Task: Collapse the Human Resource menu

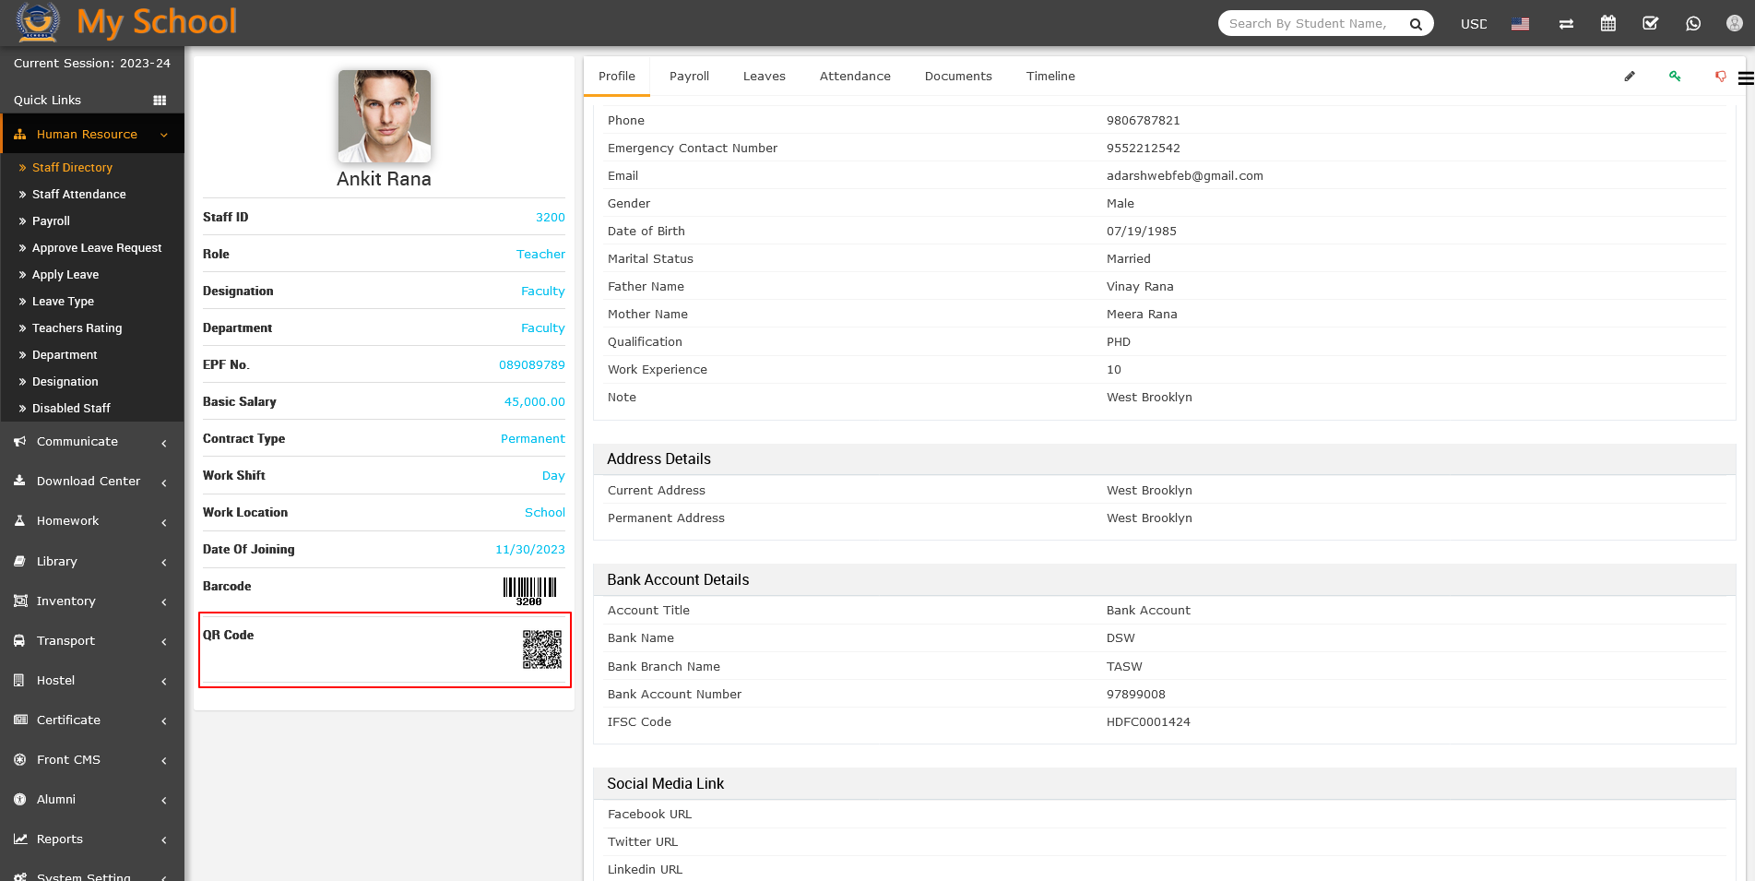Action: click(x=92, y=135)
